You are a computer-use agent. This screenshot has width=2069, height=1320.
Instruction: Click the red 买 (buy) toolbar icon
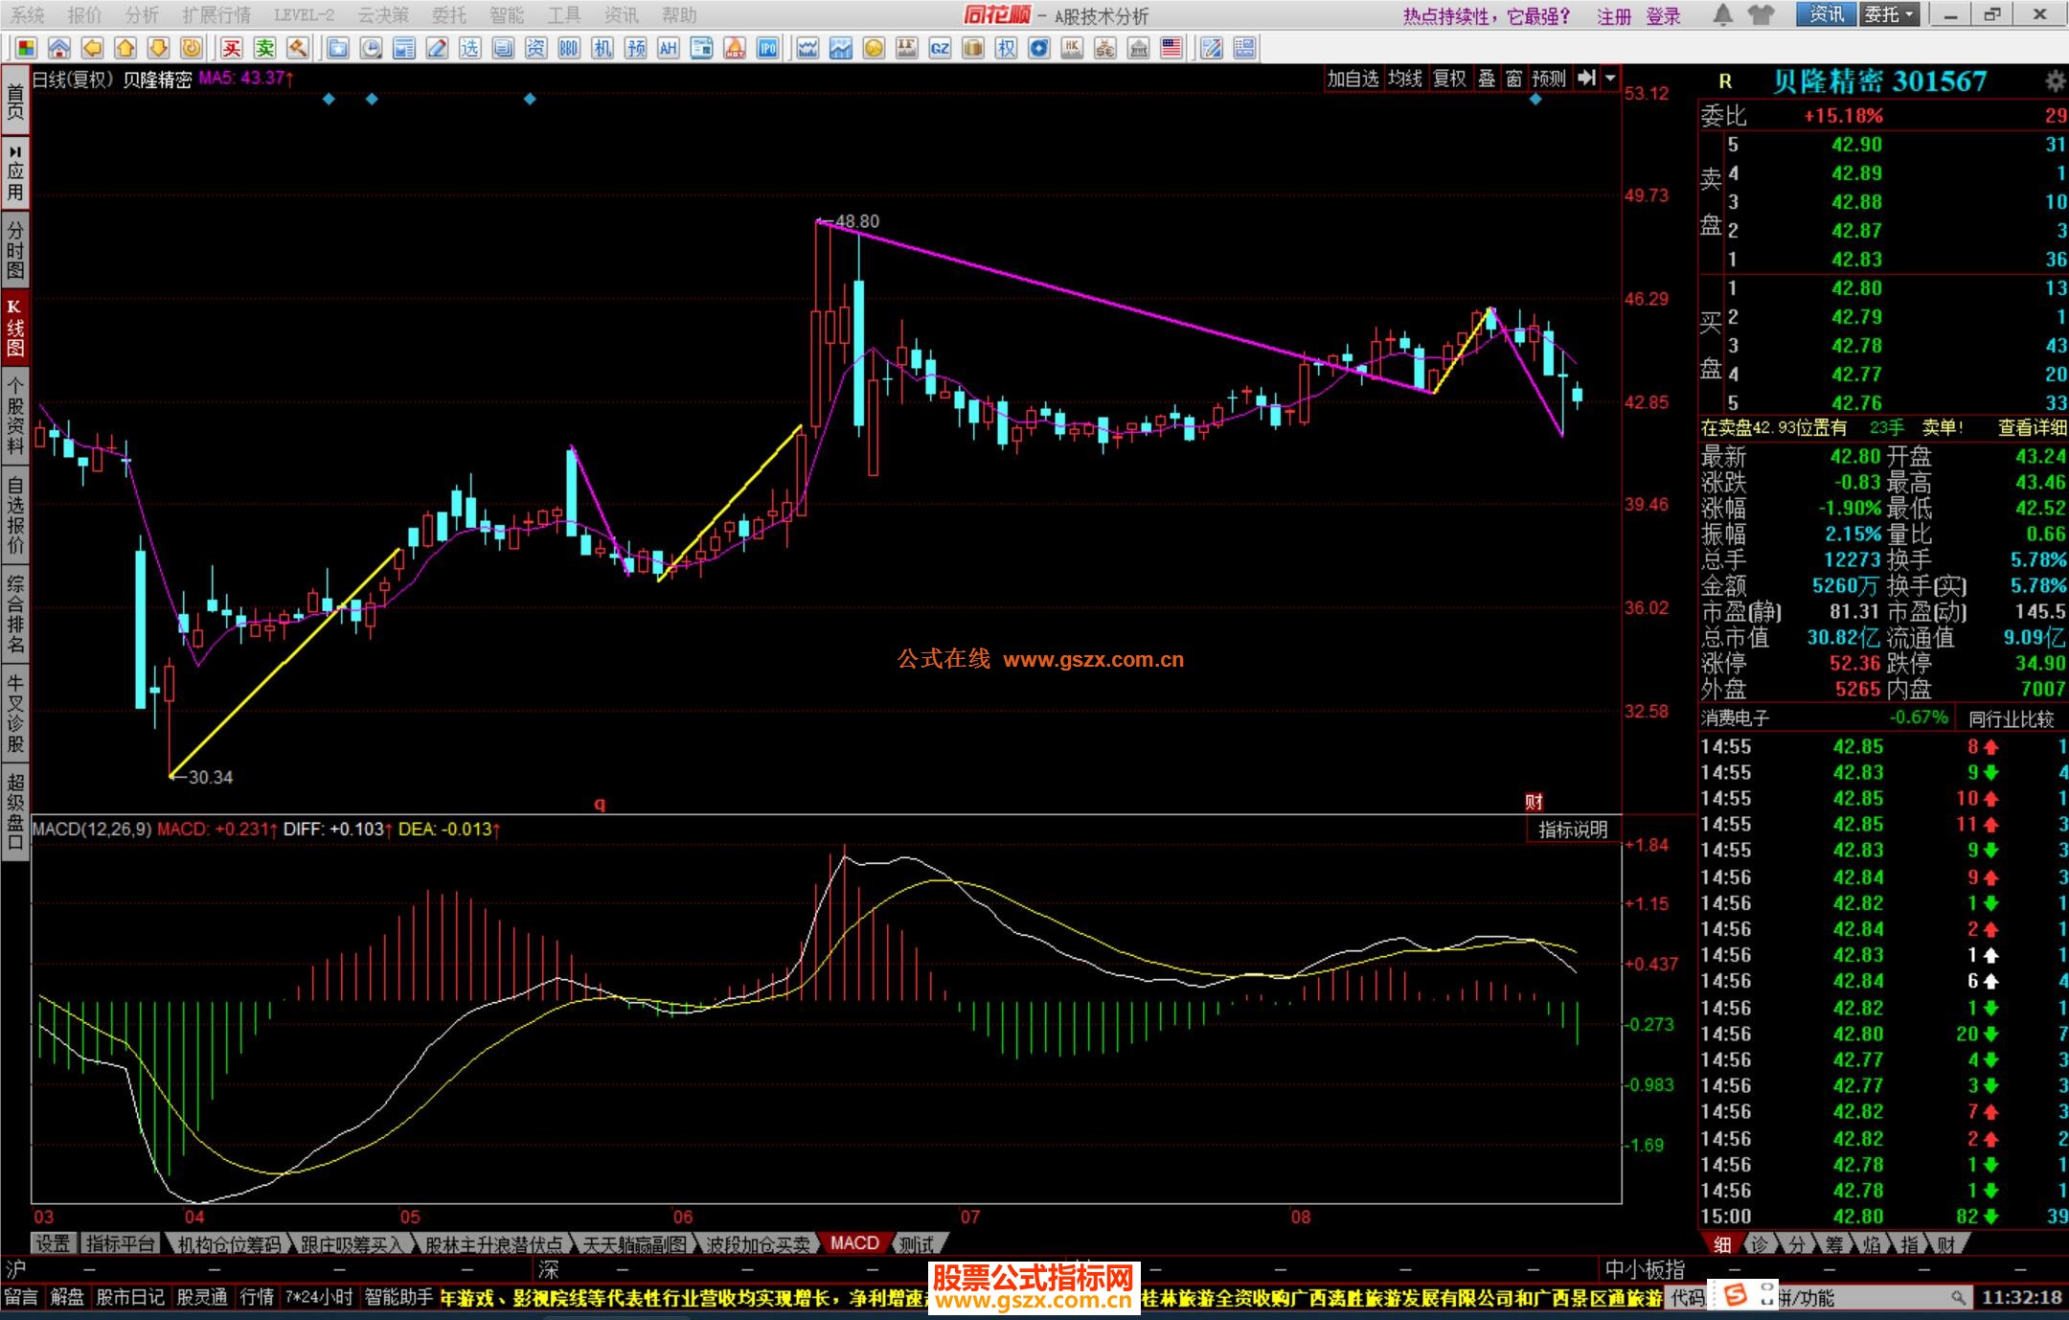click(232, 48)
